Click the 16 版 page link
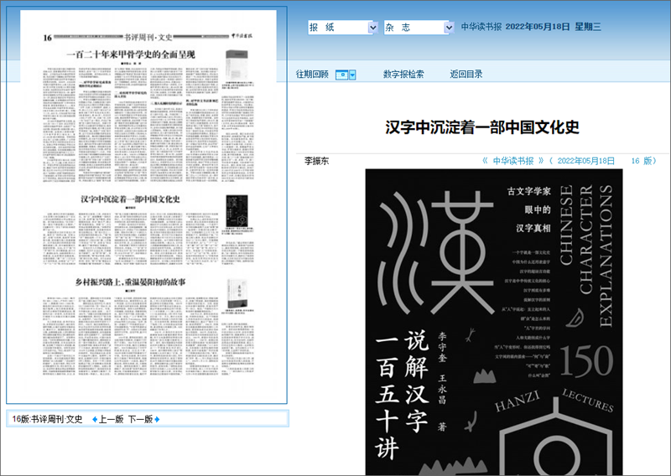The image size is (671, 476). (643, 161)
